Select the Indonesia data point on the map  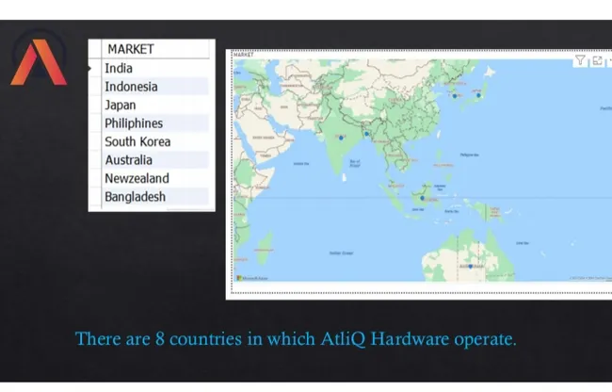(x=422, y=198)
